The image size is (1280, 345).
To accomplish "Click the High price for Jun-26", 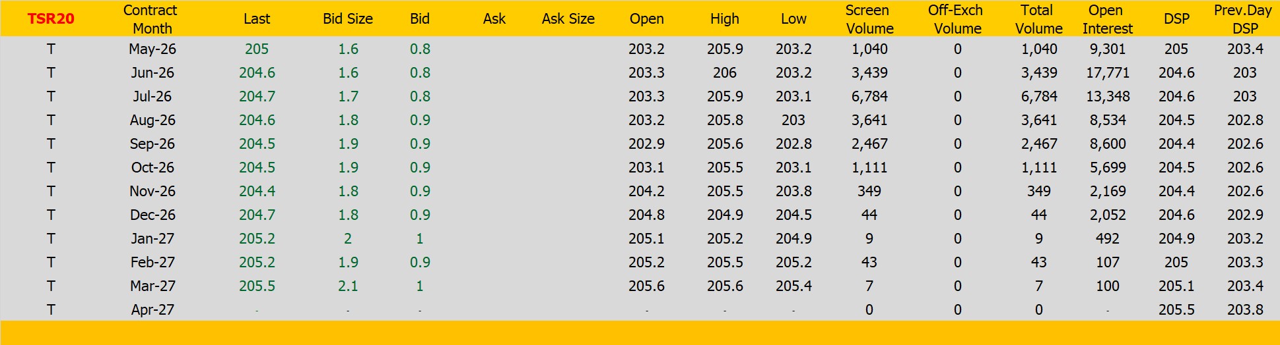I will [724, 73].
